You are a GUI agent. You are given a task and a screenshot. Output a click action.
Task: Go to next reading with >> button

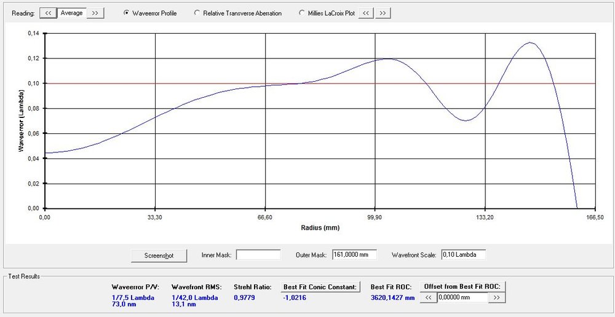click(x=95, y=13)
